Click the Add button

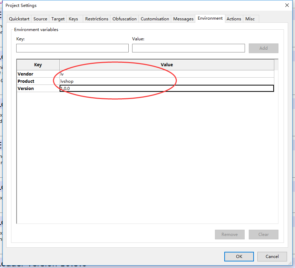263,48
